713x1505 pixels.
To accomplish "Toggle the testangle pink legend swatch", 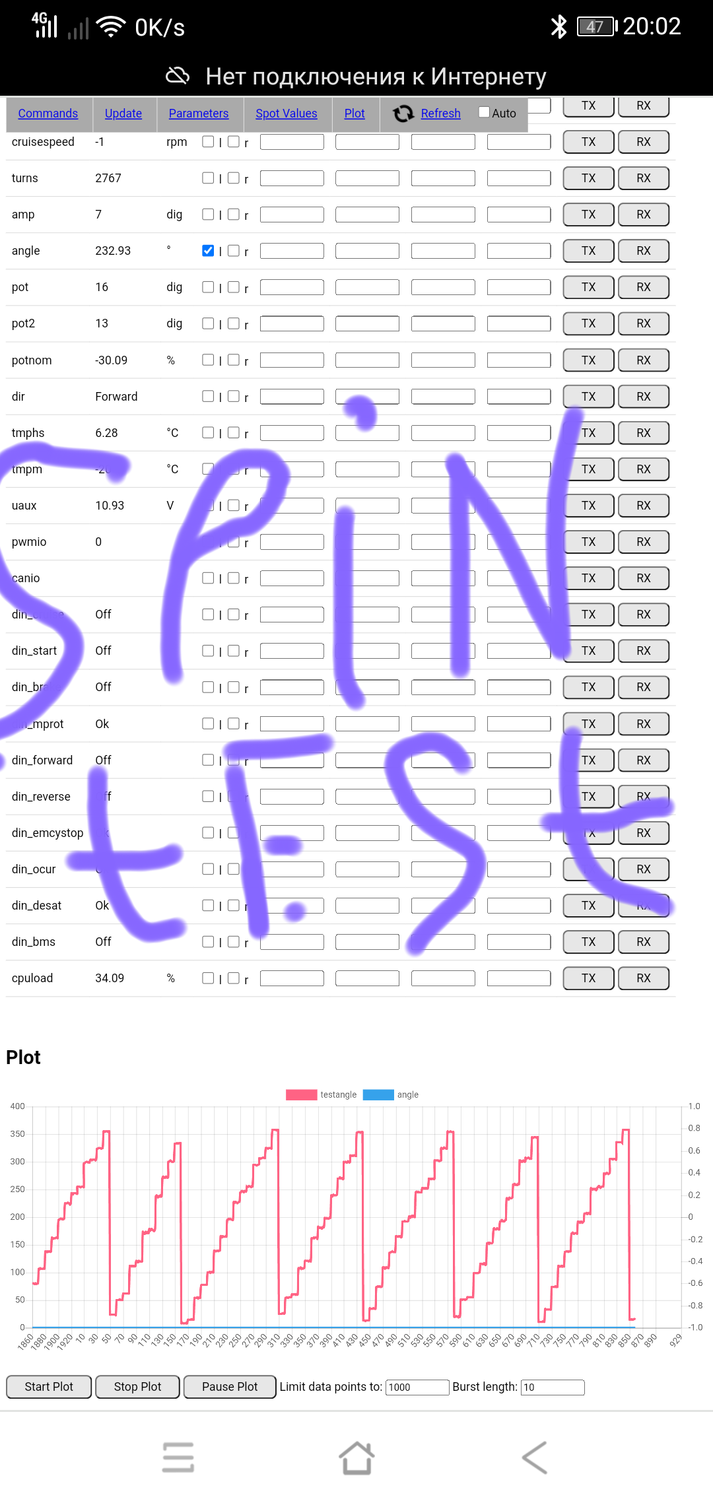I will 301,1094.
